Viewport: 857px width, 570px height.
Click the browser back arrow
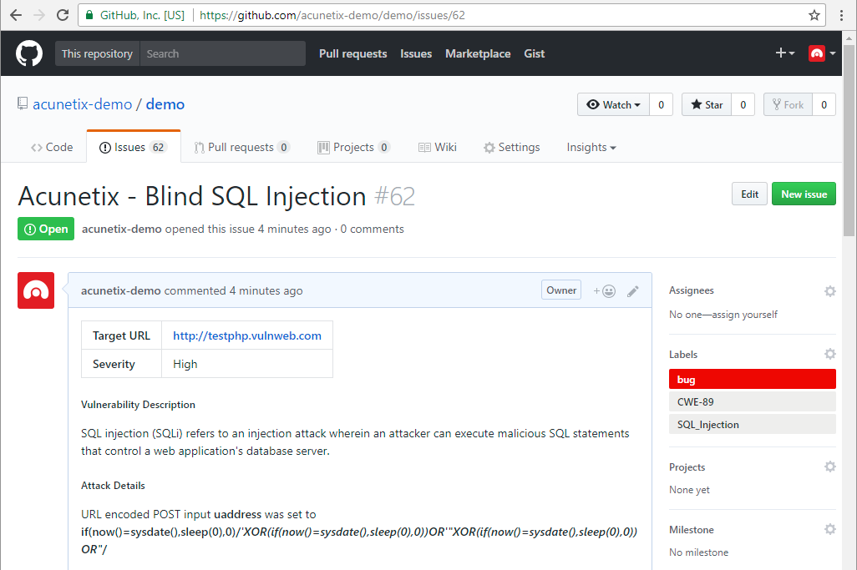coord(16,15)
